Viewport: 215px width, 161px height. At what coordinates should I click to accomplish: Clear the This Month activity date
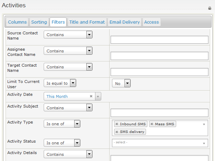click(91, 96)
